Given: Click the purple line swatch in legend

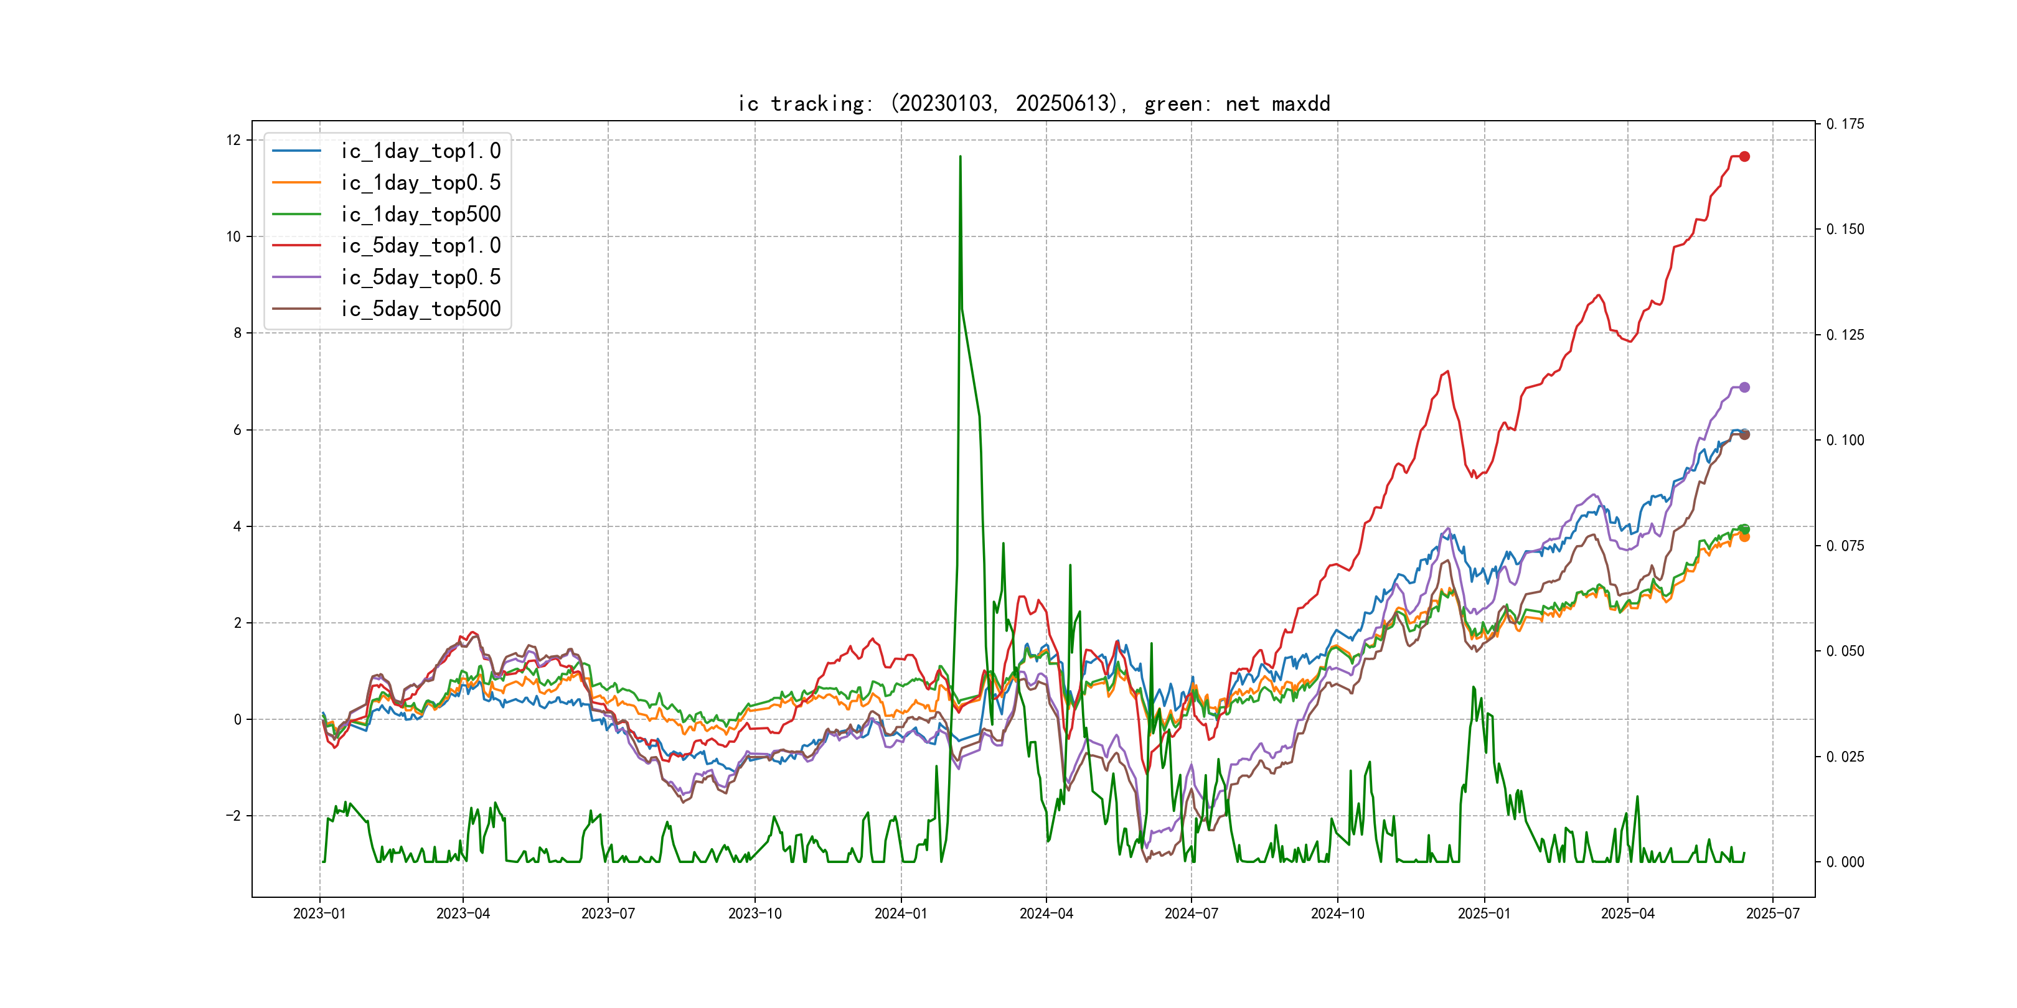Looking at the screenshot, I should pyautogui.click(x=296, y=277).
